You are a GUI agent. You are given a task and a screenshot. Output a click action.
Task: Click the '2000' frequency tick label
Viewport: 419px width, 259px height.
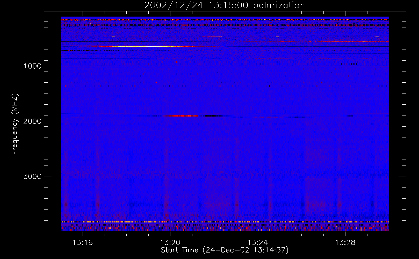click(x=32, y=121)
